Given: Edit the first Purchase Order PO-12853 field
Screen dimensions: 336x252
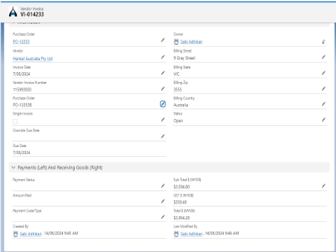Looking at the screenshot, I should pyautogui.click(x=163, y=40).
